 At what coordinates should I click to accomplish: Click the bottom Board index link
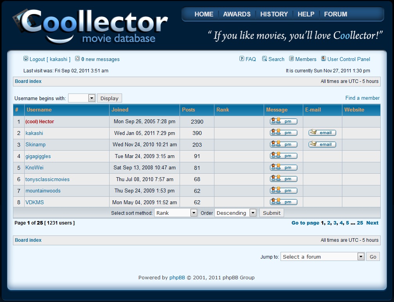point(28,240)
